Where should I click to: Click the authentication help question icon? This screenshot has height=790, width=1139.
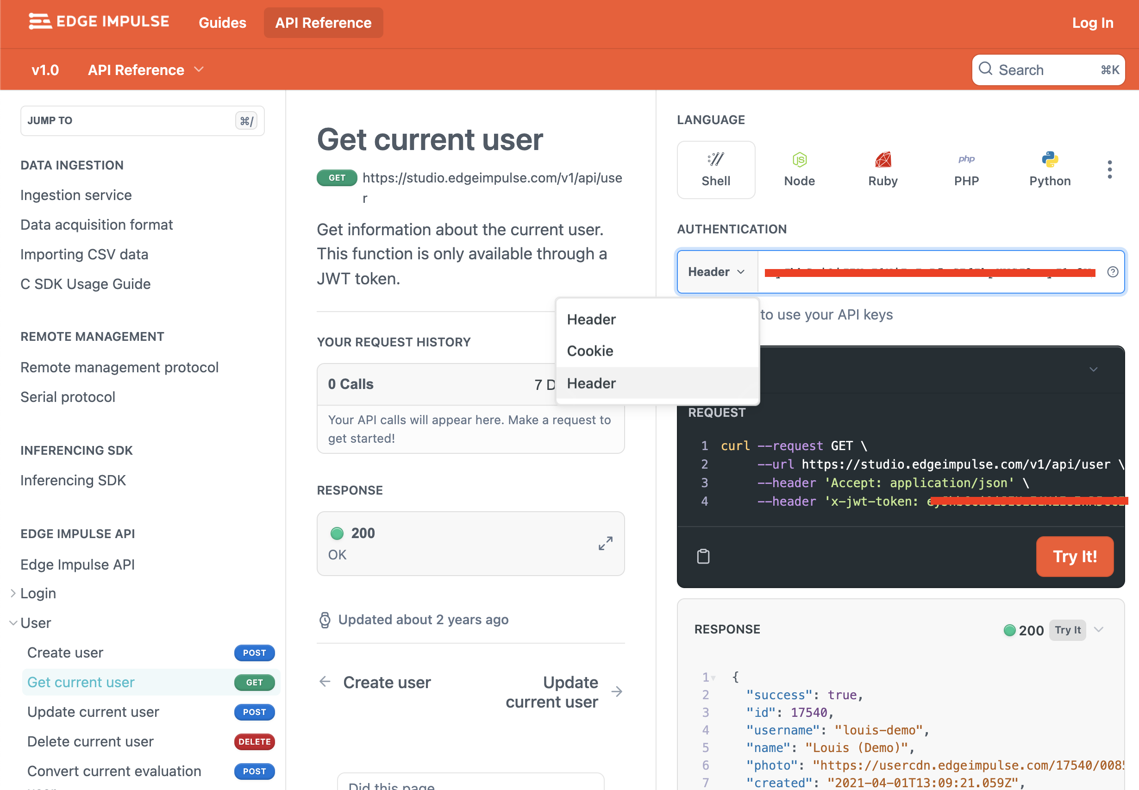1112,272
